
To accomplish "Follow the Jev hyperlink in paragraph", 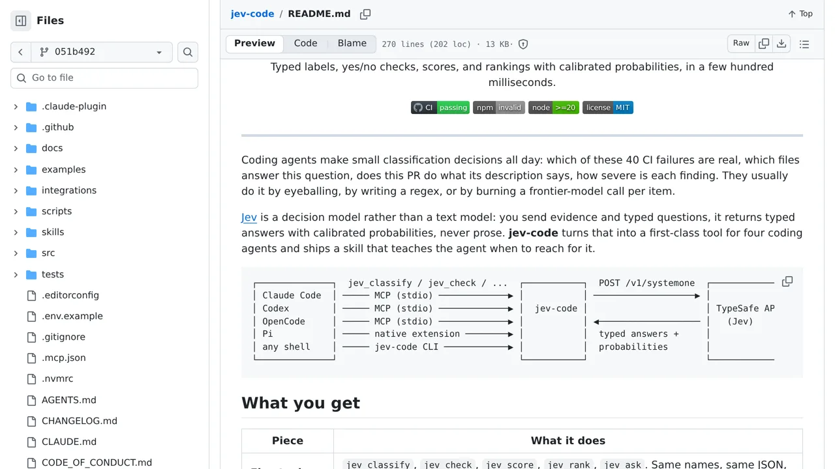I will (249, 217).
